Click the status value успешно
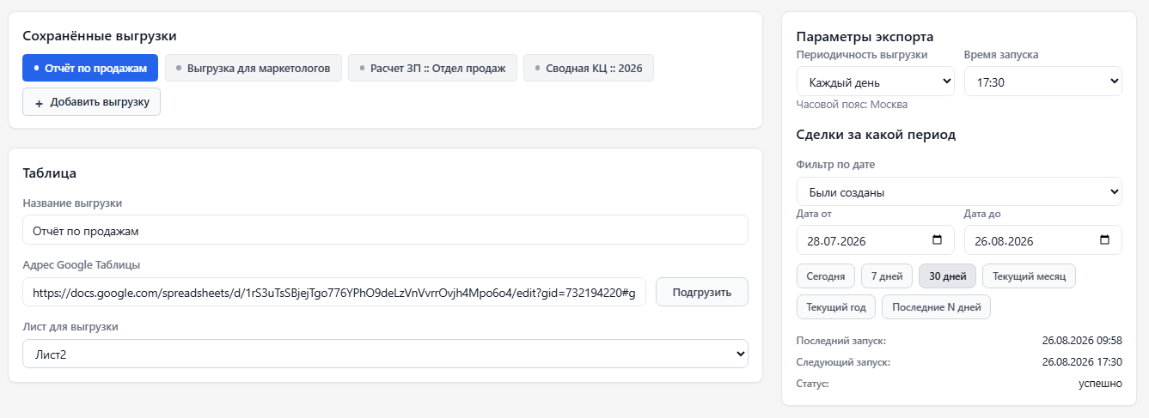The image size is (1149, 418). 1100,384
